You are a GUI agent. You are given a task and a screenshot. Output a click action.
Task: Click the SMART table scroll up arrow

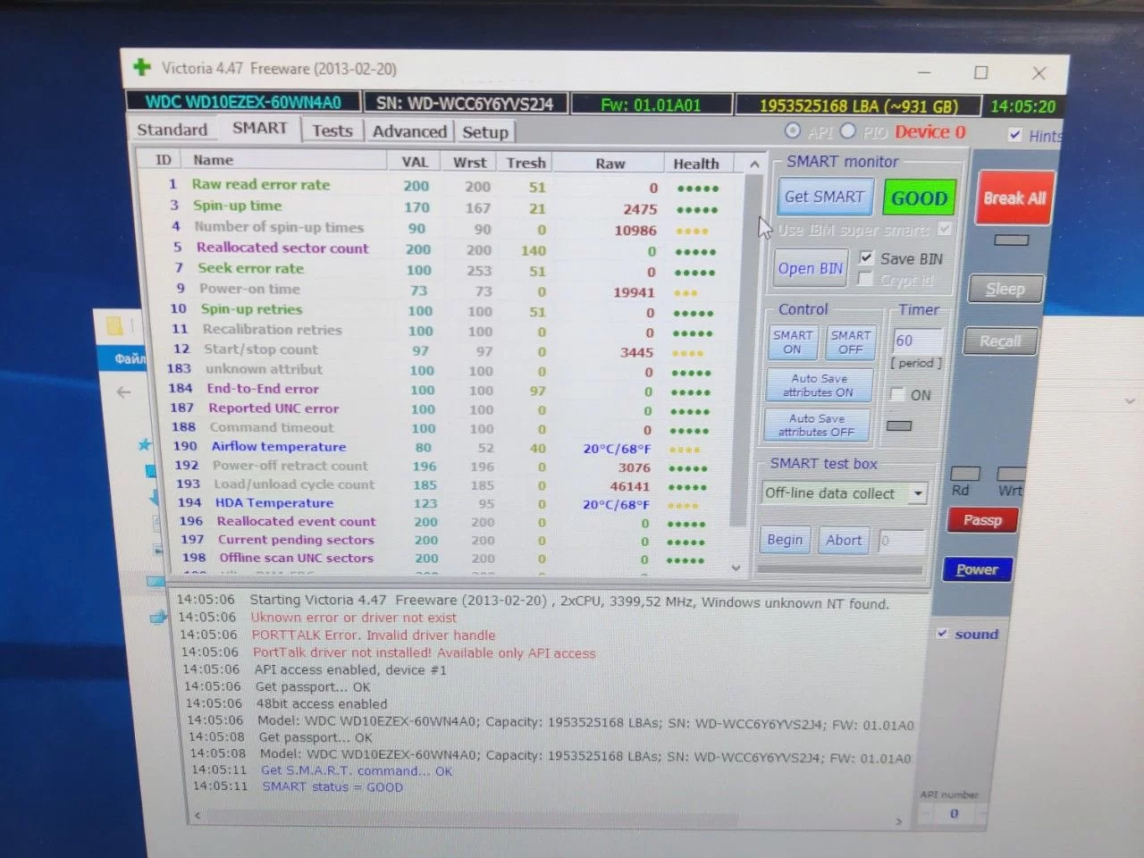pyautogui.click(x=753, y=164)
